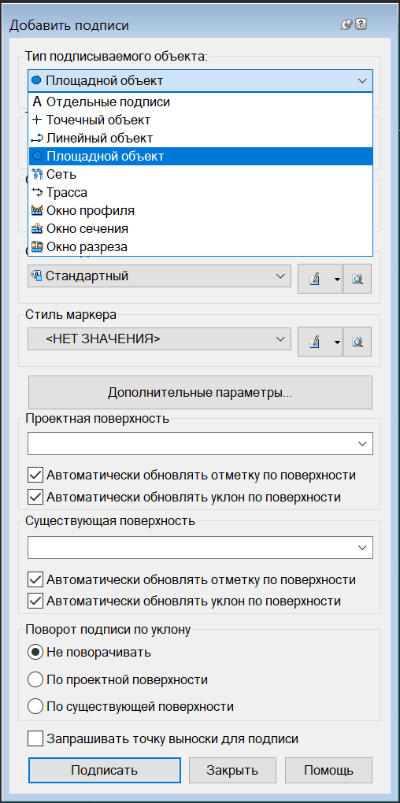The width and height of the screenshot is (400, 803).
Task: Select Окно сечения in the list
Action: click(200, 228)
